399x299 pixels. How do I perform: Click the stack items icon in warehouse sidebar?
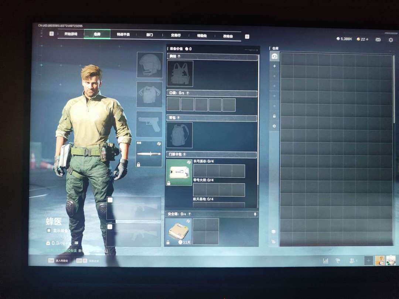point(273,231)
